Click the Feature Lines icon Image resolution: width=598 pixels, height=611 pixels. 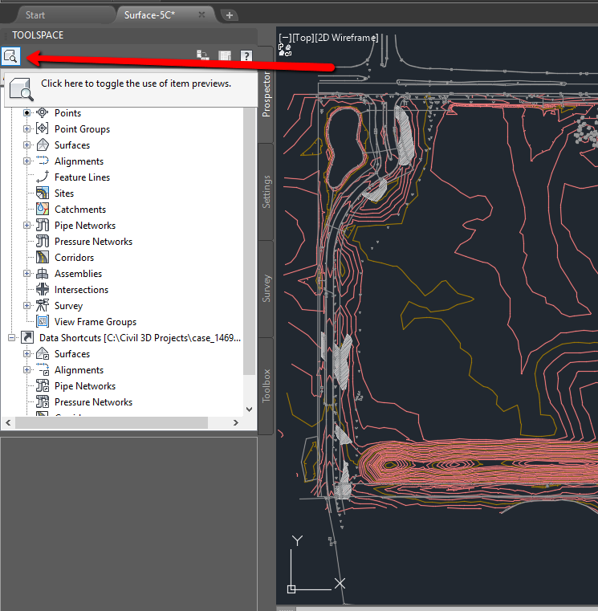tap(43, 177)
